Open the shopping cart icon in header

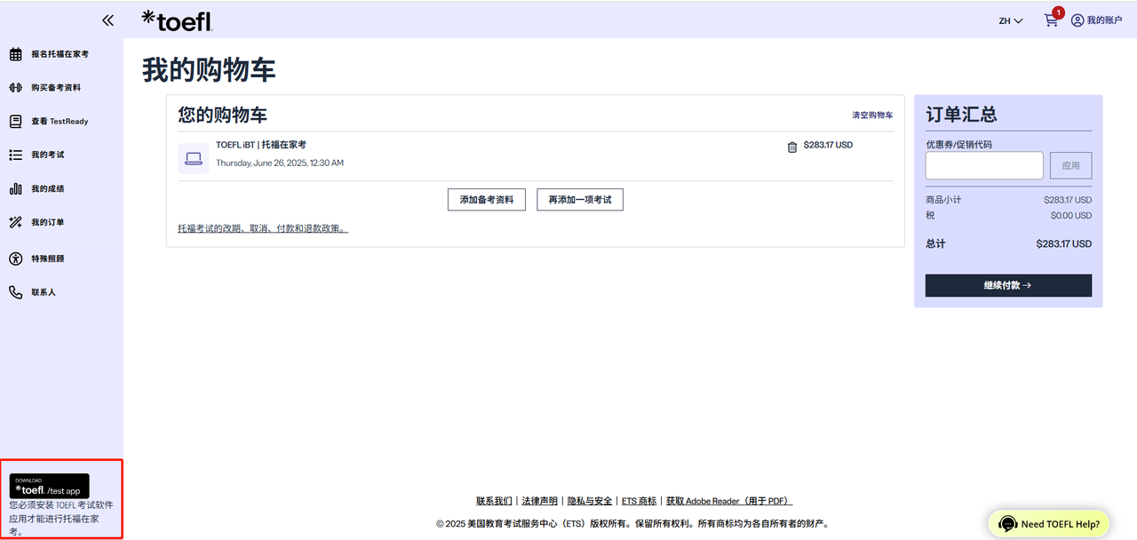(x=1052, y=20)
